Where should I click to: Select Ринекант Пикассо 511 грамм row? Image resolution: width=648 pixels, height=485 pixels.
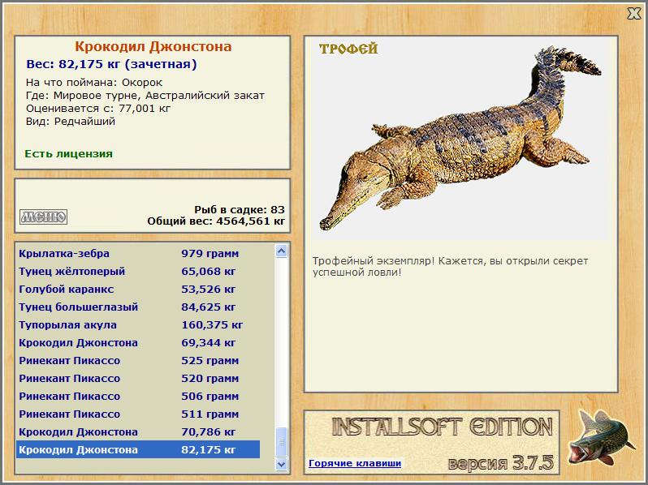(138, 414)
